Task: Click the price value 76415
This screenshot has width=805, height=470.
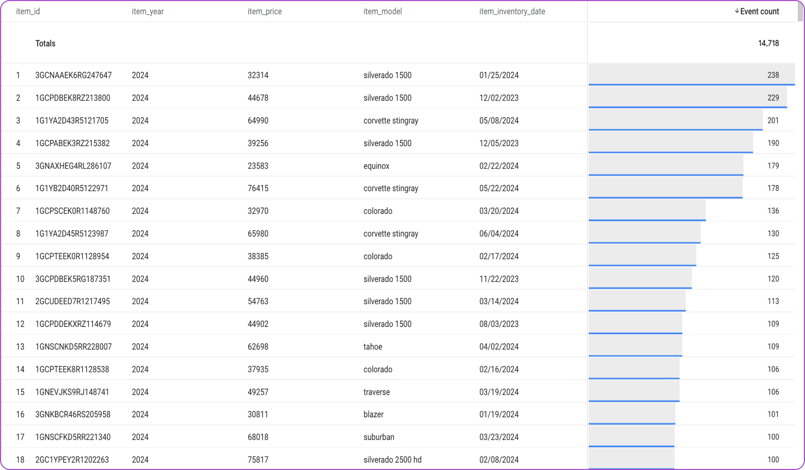Action: coord(258,189)
